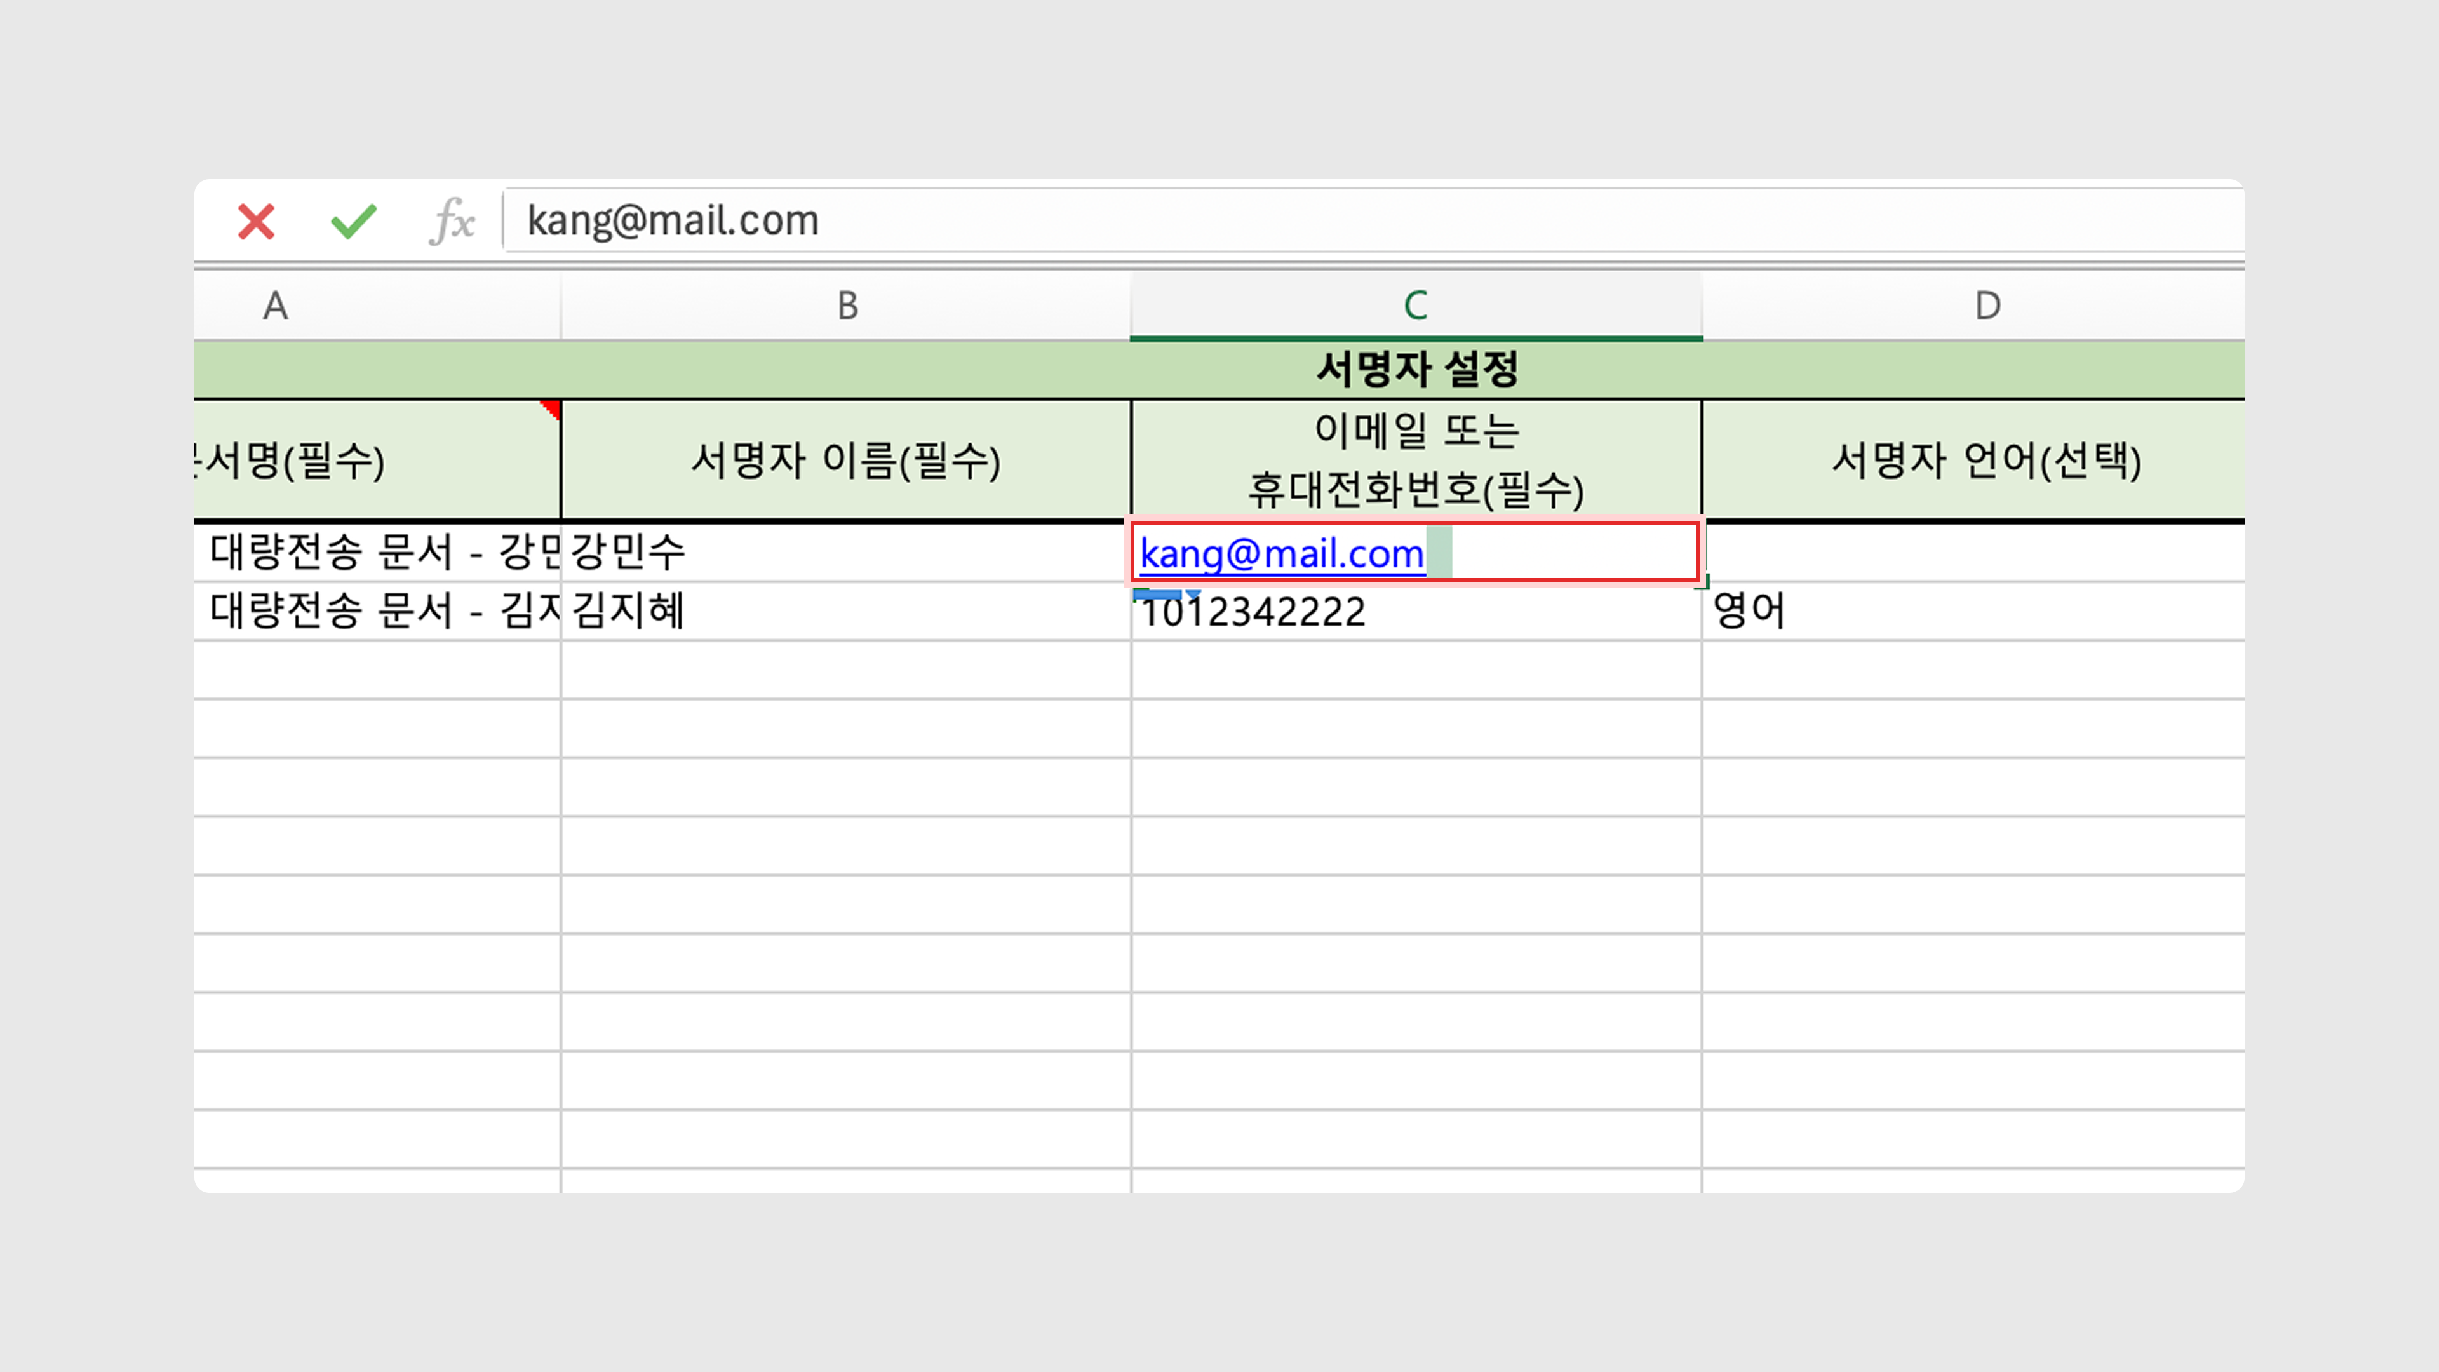Select the 이메일 또는 휴대전화번호(필수) header cell
The height and width of the screenshot is (1372, 2439).
(x=1416, y=461)
